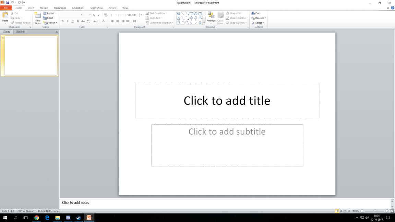Image resolution: width=395 pixels, height=222 pixels.
Task: Switch to Slide Sorter view in status bar
Action: 341,211
